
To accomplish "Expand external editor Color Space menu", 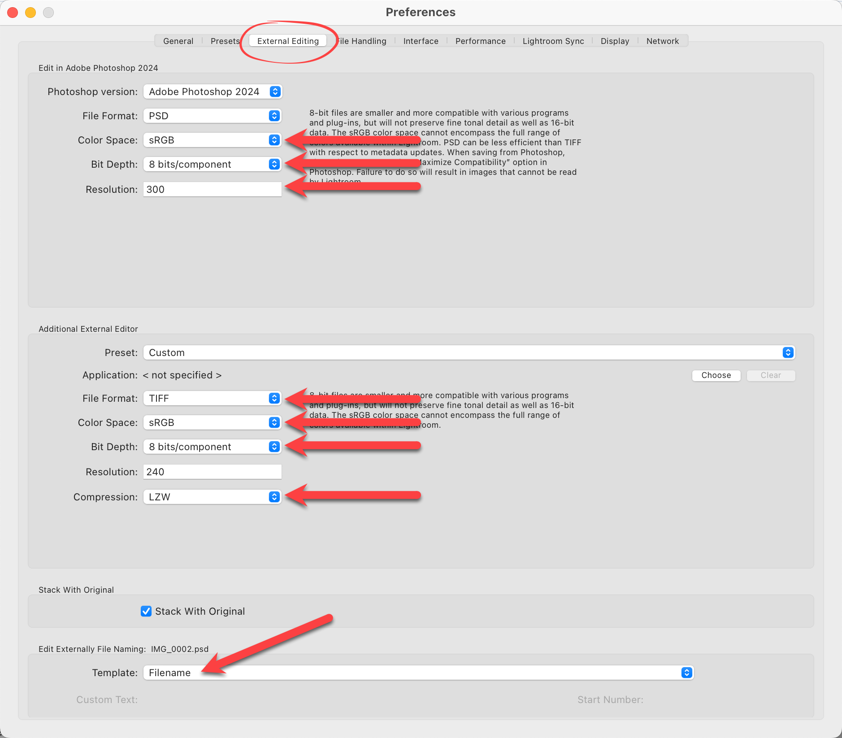I will [213, 422].
